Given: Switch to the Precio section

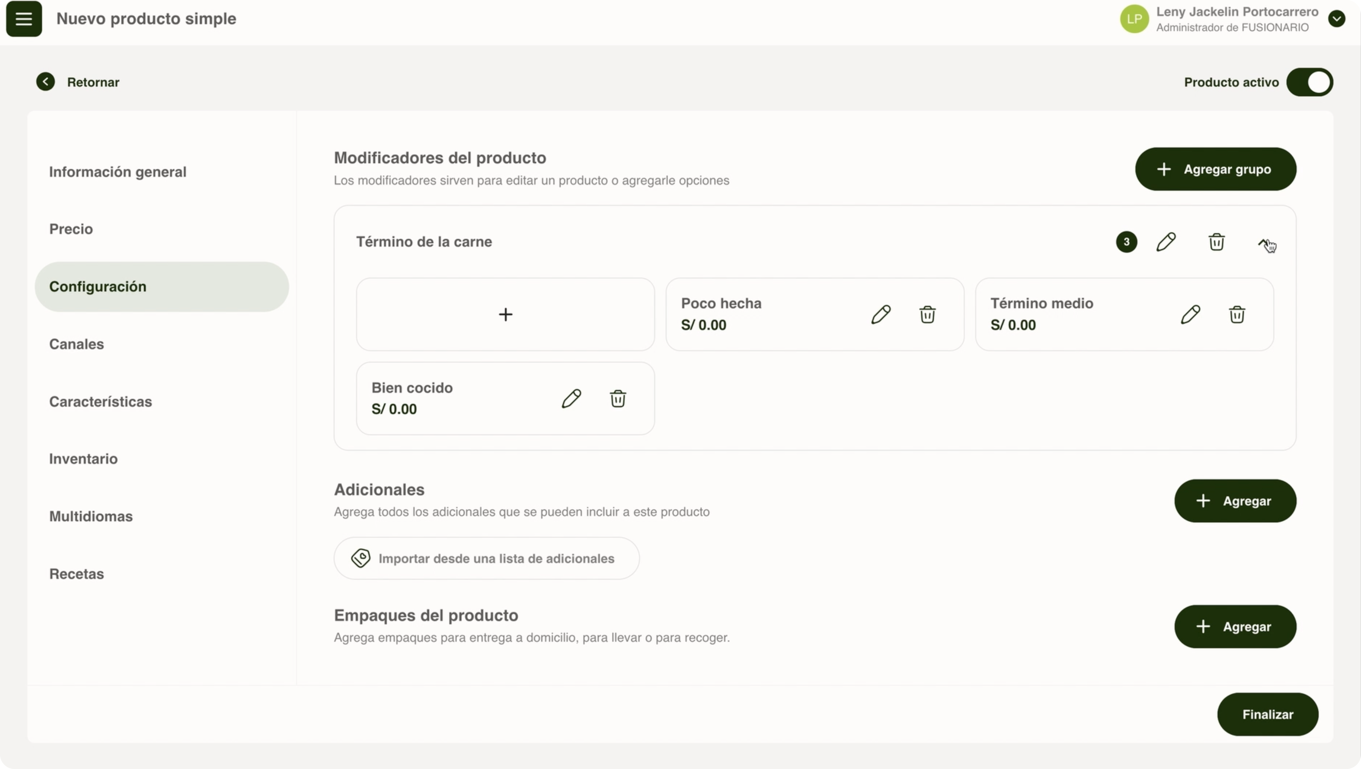Looking at the screenshot, I should tap(71, 229).
